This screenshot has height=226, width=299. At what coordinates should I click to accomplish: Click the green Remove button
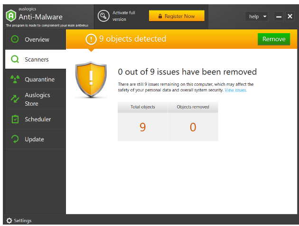(x=274, y=39)
